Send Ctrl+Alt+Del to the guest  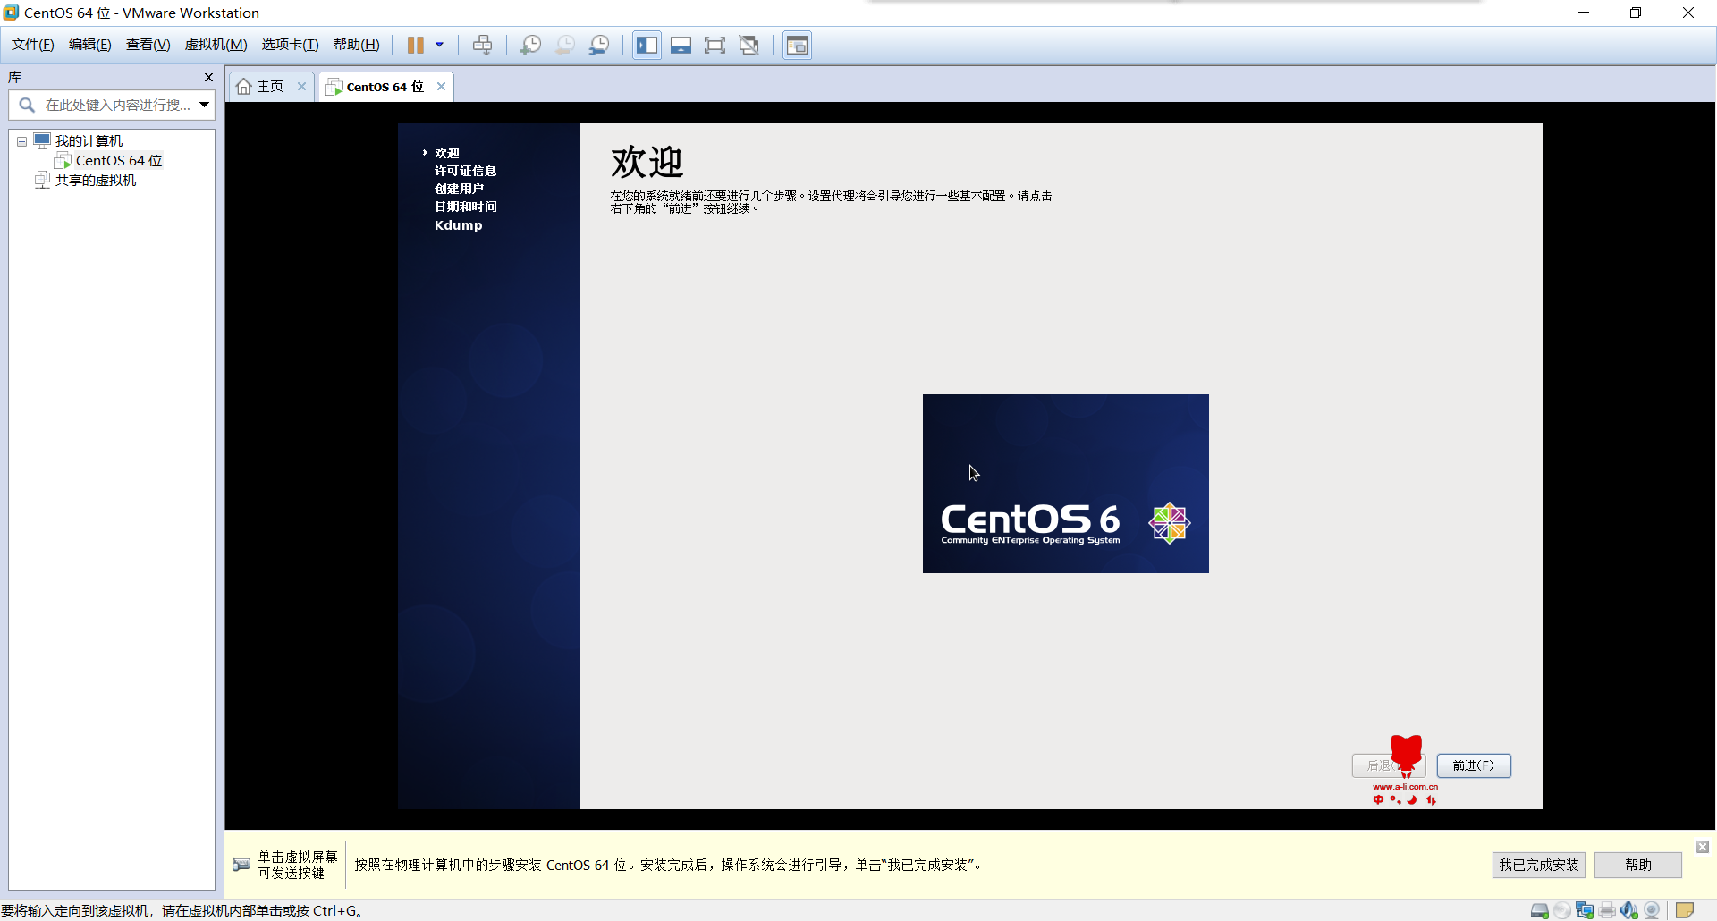click(483, 45)
